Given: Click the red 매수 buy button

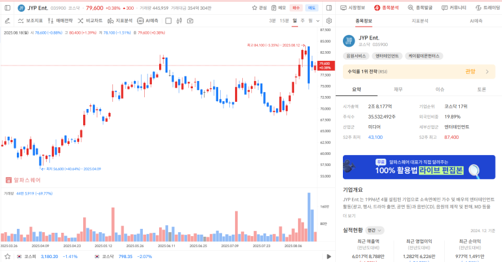Looking at the screenshot, I should (296, 8).
